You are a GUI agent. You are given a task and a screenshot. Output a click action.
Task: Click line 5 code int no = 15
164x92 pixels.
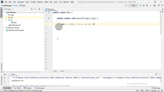tap(67, 24)
